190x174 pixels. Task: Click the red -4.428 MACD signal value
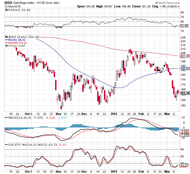[x=50, y=118]
